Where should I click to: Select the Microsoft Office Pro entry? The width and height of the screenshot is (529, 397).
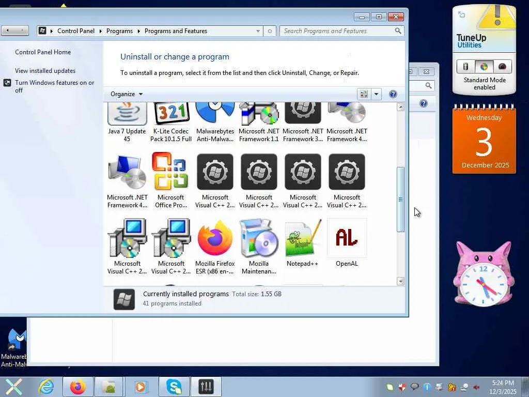tap(170, 180)
